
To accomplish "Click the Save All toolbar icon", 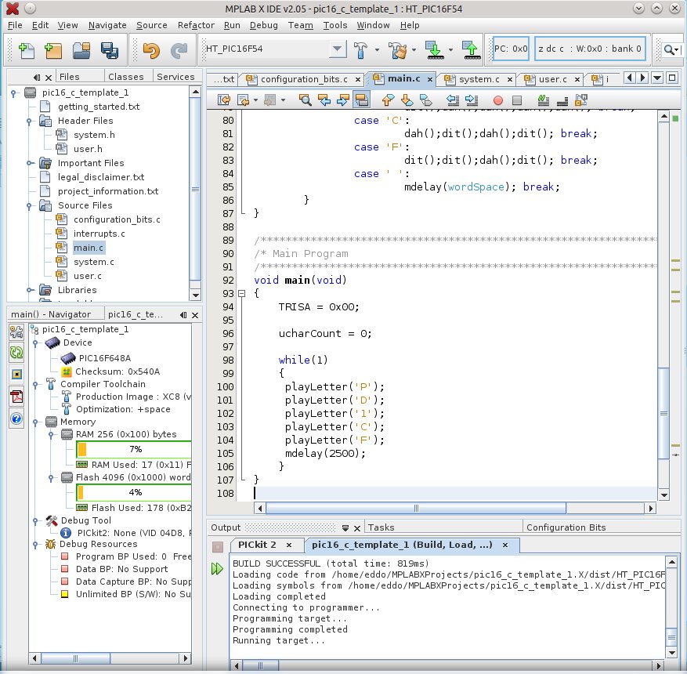I will [110, 51].
